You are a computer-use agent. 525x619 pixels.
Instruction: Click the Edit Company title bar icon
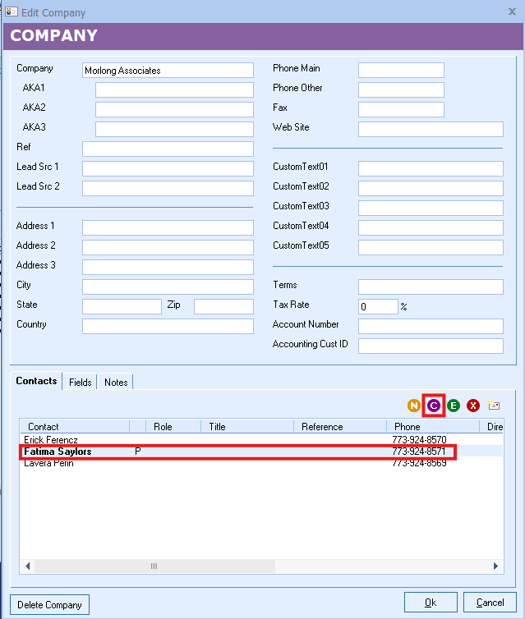pyautogui.click(x=12, y=12)
